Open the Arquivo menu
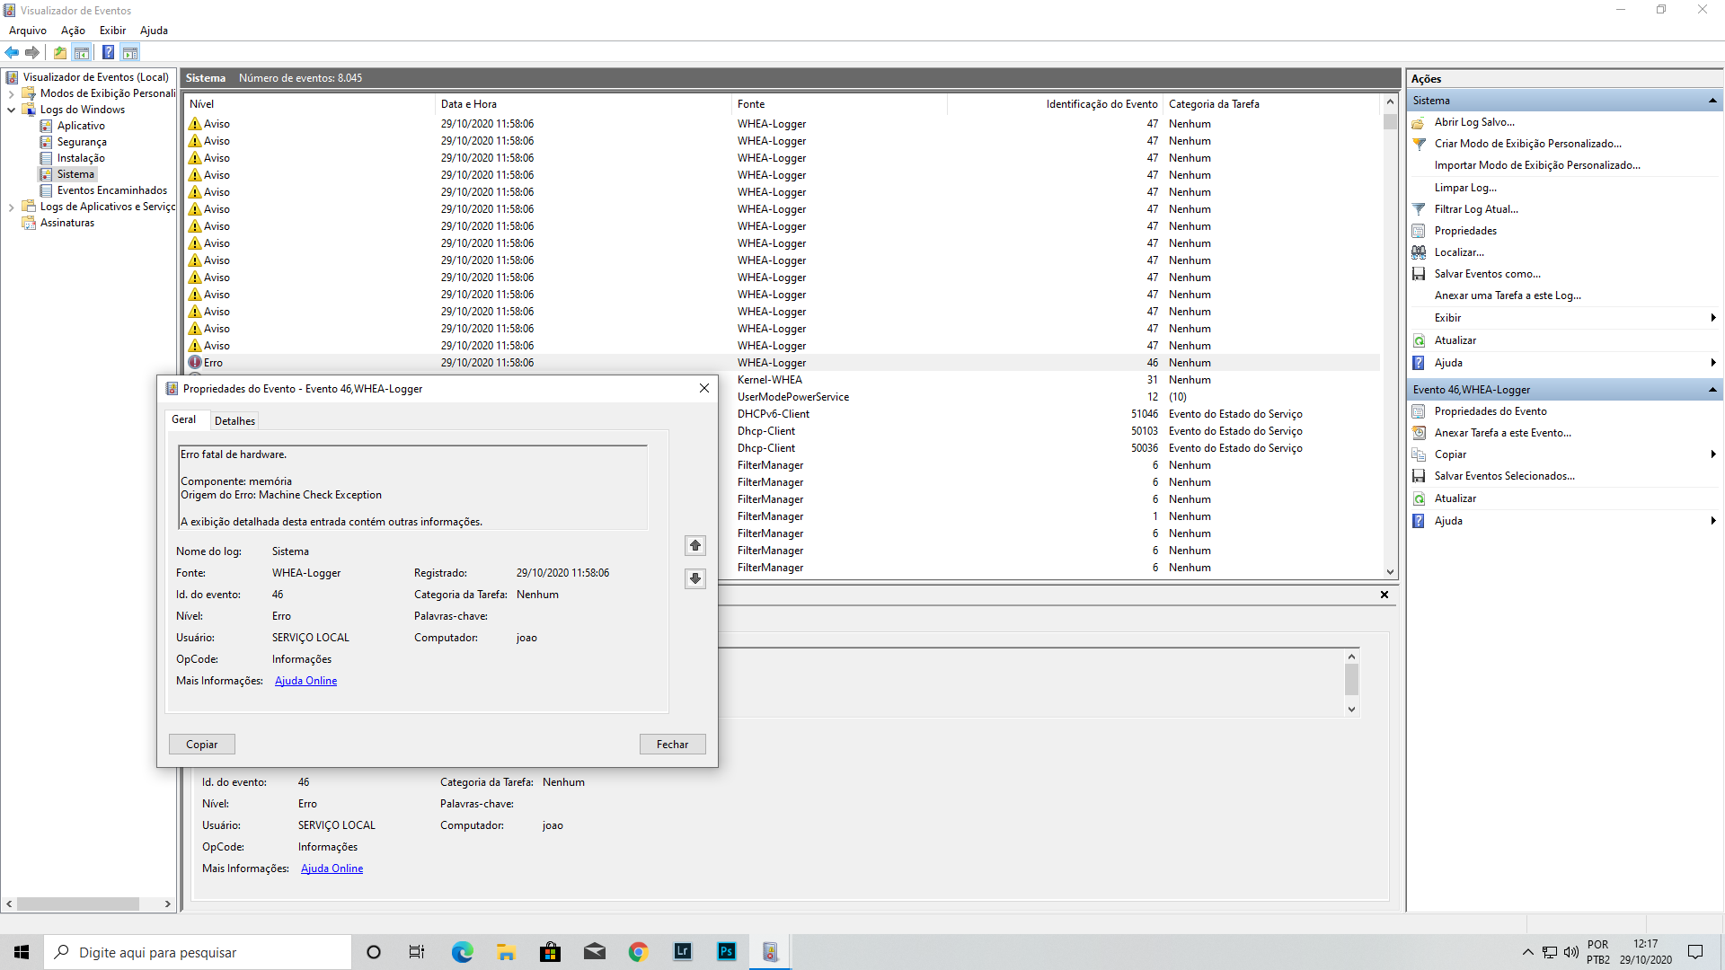Image resolution: width=1725 pixels, height=970 pixels. pos(28,31)
